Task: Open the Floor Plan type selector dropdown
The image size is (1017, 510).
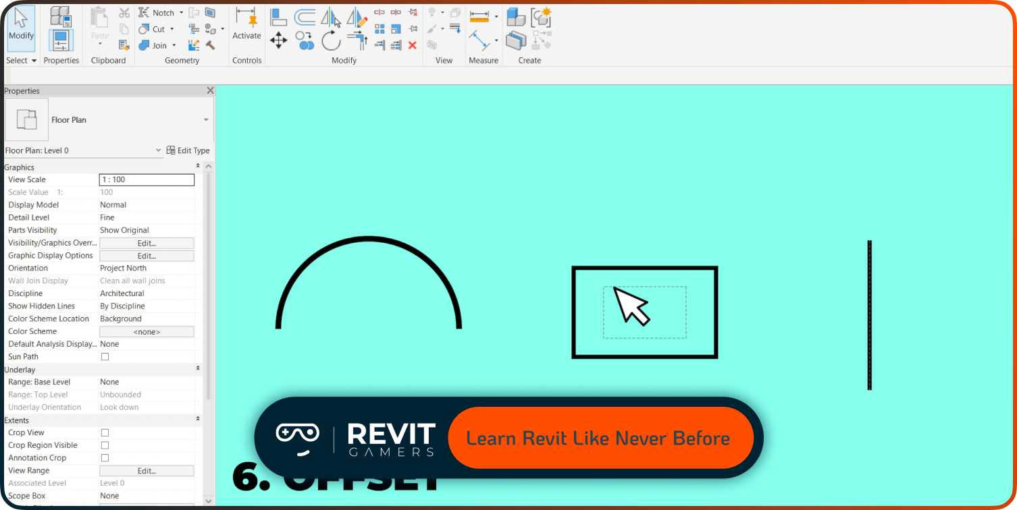Action: (206, 120)
